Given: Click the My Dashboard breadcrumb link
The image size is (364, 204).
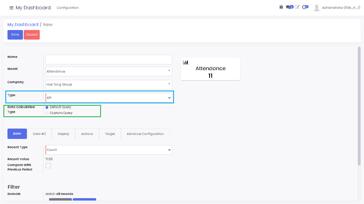Looking at the screenshot, I should pyautogui.click(x=23, y=25).
